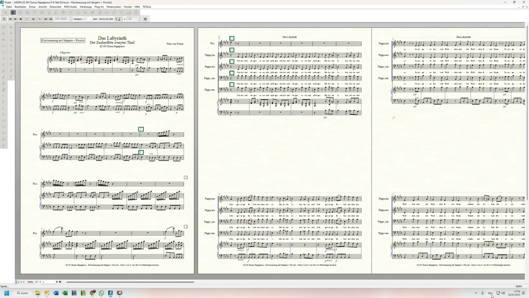Open the Werkzeuge menu
This screenshot has height=298, width=529.
[x=86, y=7]
